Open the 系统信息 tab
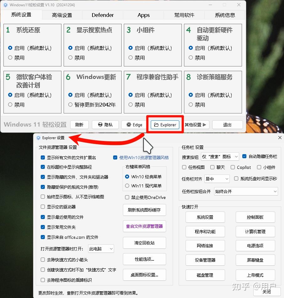 225,15
